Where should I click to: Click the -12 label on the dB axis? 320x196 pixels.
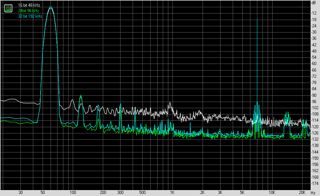[x=314, y=13]
